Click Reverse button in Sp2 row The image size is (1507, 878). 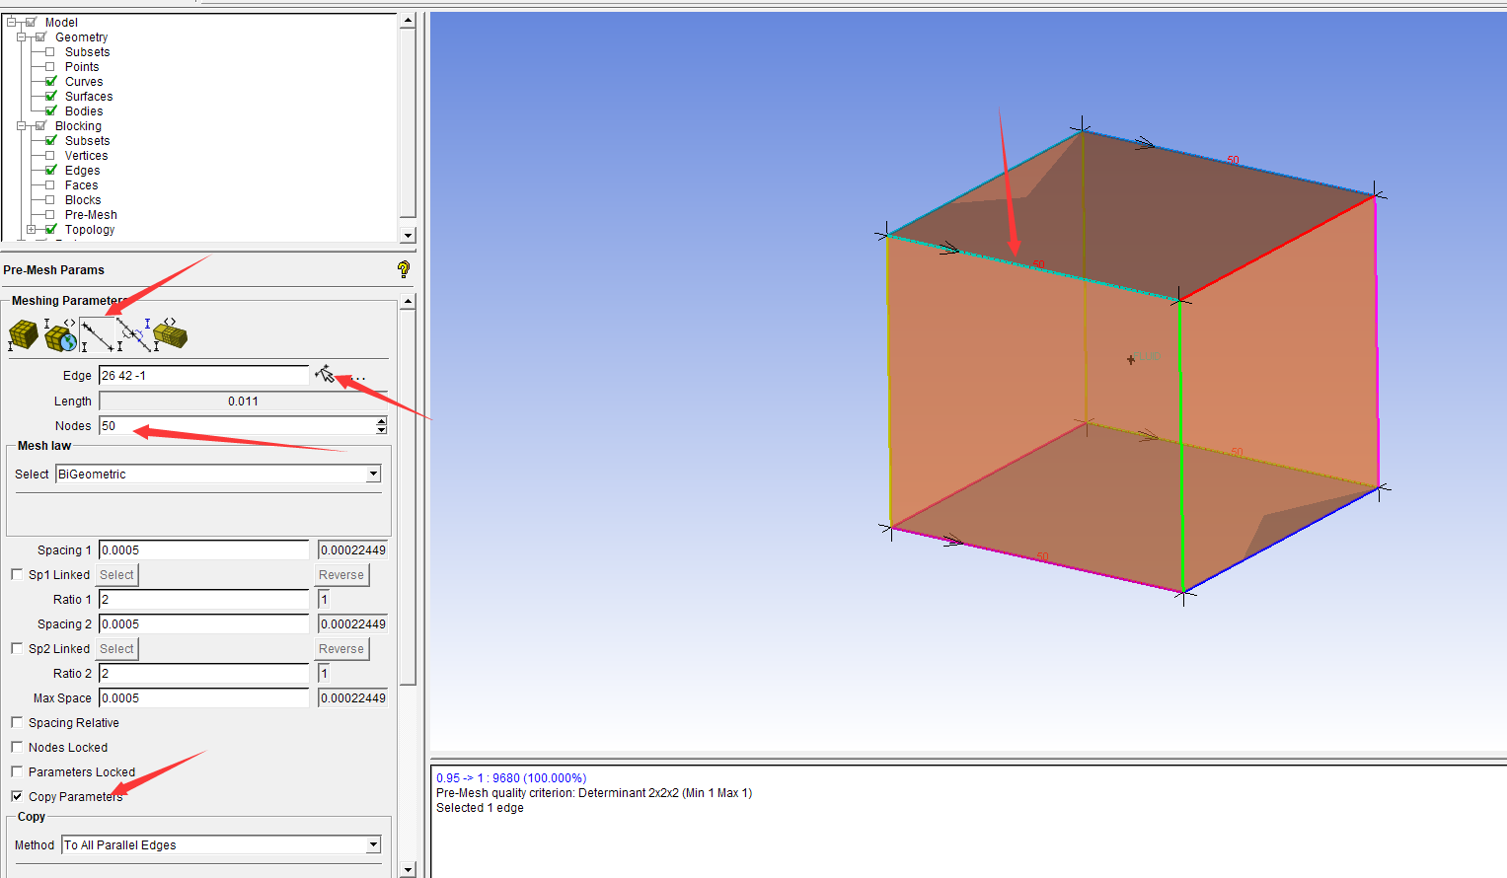click(341, 649)
